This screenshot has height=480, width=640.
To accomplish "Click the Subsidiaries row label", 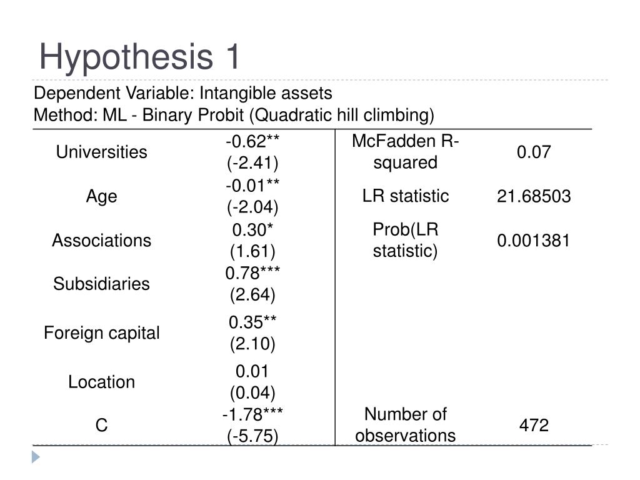I will 101,284.
